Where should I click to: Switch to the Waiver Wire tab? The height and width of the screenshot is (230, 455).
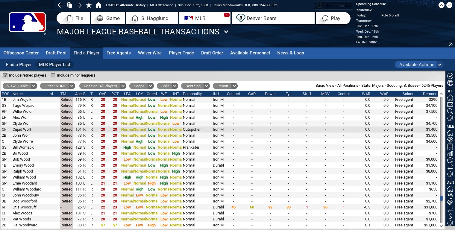pos(150,53)
